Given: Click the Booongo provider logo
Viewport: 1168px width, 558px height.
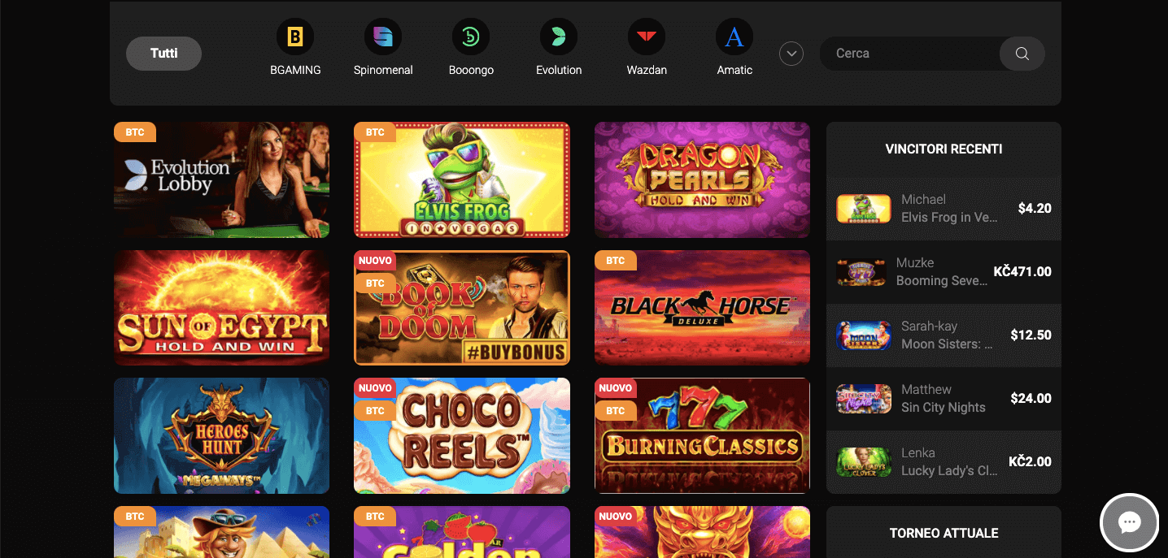Looking at the screenshot, I should 470,36.
